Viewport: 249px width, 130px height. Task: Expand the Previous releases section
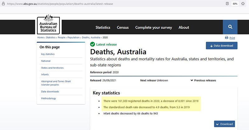[203, 80]
